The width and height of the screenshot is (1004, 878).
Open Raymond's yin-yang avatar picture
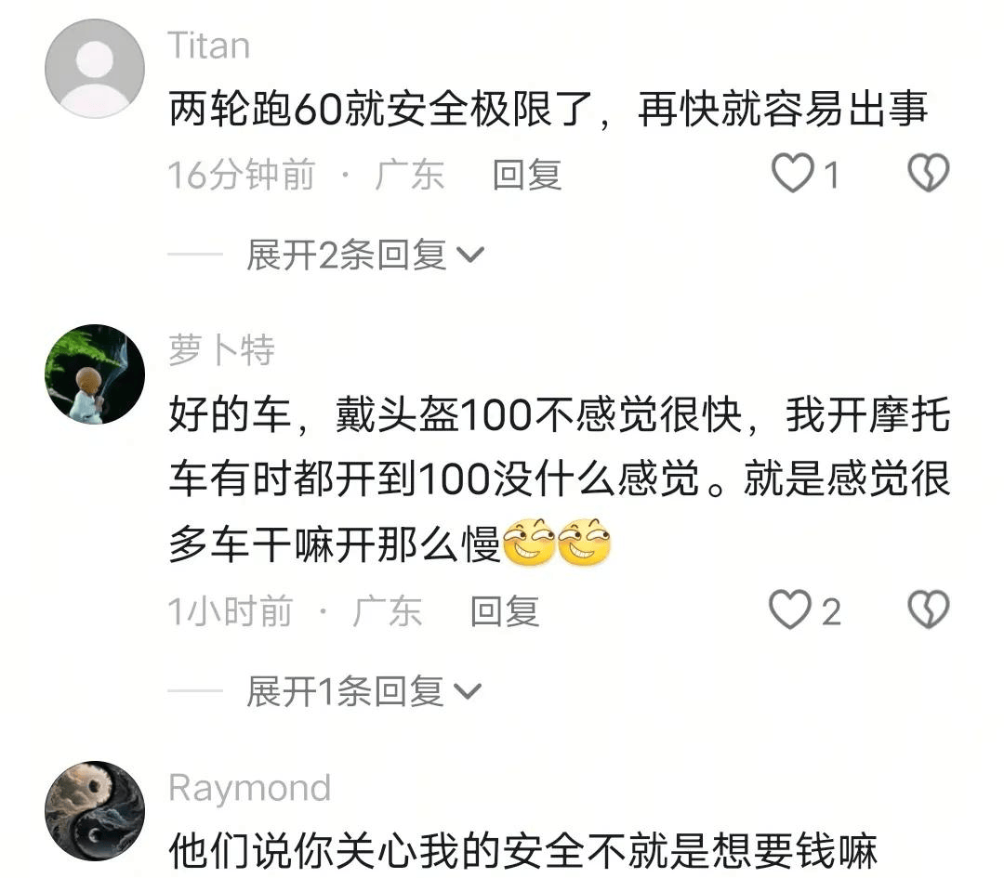(x=95, y=811)
